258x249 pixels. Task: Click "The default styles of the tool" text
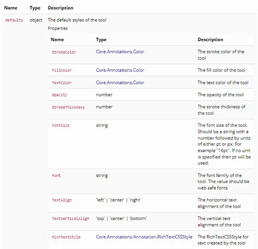pyautogui.click(x=77, y=20)
